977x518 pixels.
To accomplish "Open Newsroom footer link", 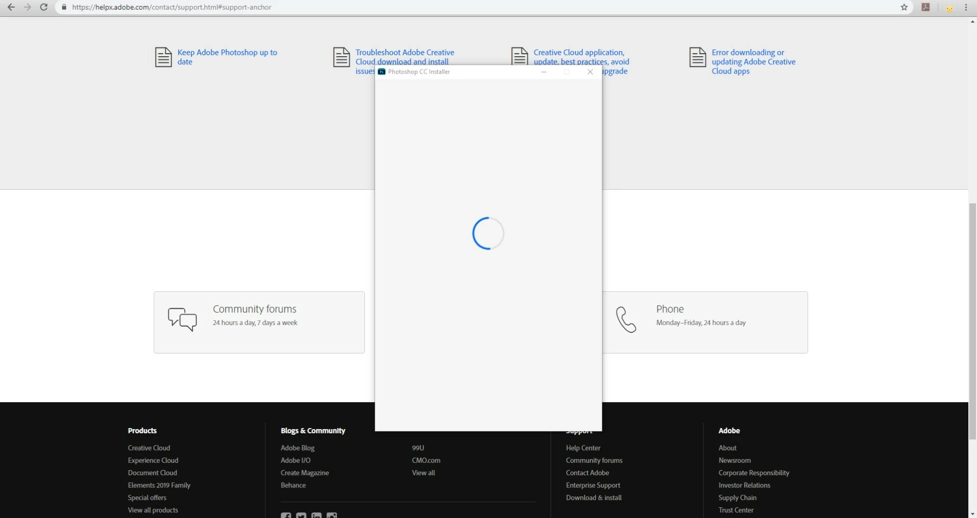I will click(x=735, y=460).
